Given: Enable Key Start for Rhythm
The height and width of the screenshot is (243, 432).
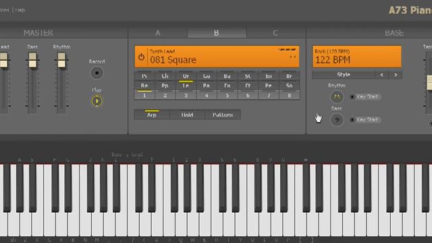Looking at the screenshot, I should click(364, 97).
